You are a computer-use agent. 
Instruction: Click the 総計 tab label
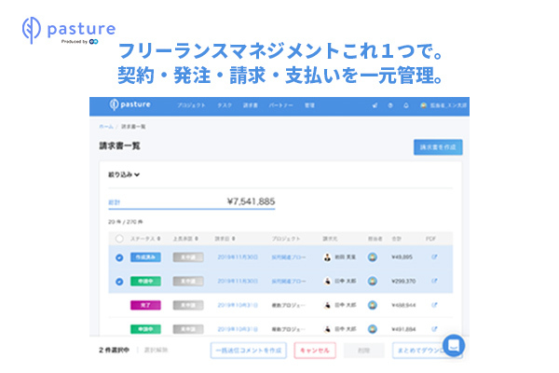tap(114, 202)
